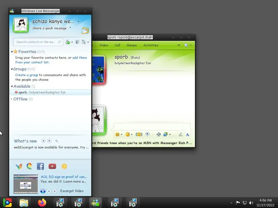Viewport: 278px width, 208px height.
Task: Click the 'AOL 5.0 sign on proof' link
Action: 64,177
